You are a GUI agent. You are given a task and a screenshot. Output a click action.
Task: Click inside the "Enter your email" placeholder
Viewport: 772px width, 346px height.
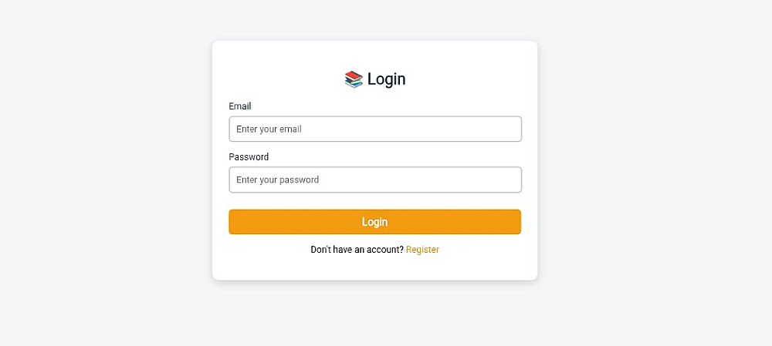tap(269, 129)
